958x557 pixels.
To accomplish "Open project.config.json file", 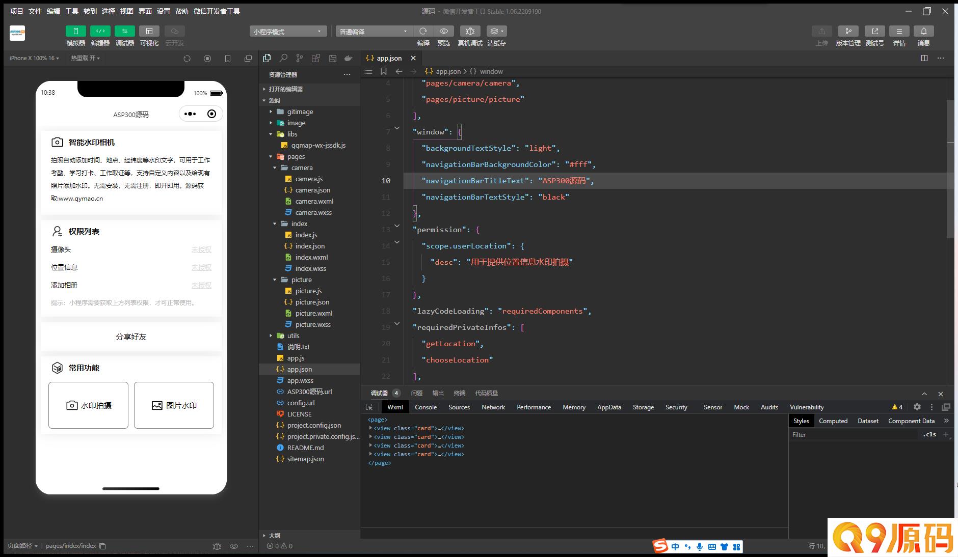I will point(314,425).
